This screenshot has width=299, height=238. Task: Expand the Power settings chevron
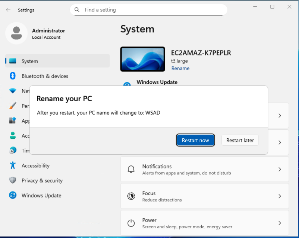point(280,223)
